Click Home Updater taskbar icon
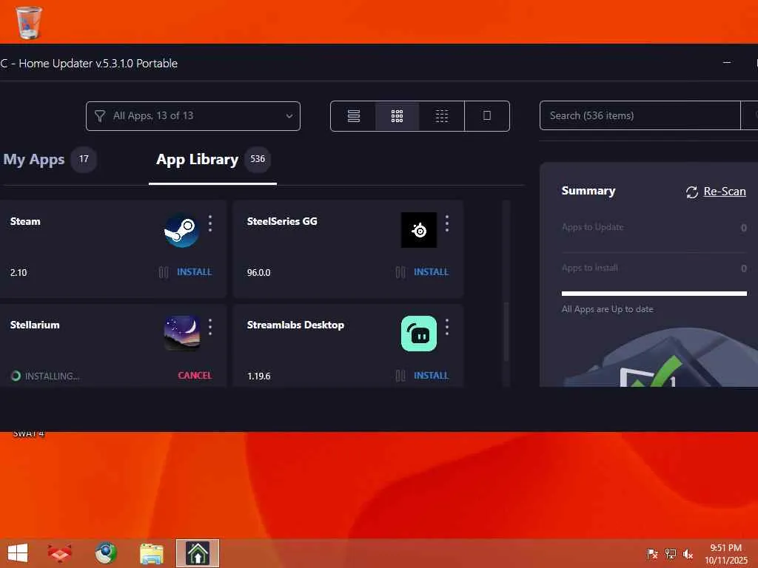 [x=197, y=553]
